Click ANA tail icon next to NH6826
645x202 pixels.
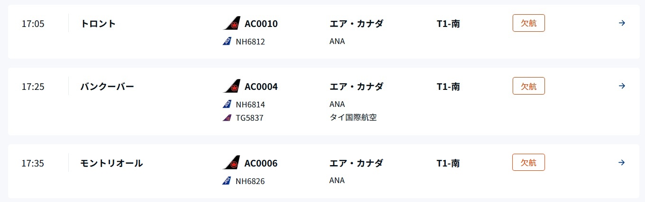point(227,181)
